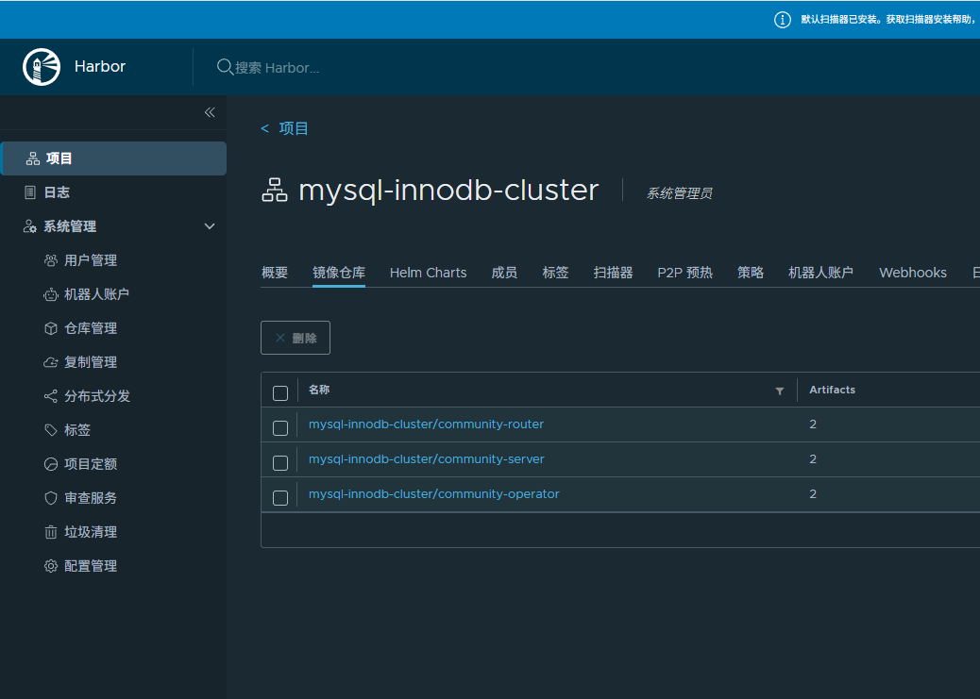Open the community-server repository link
This screenshot has width=980, height=699.
426,459
